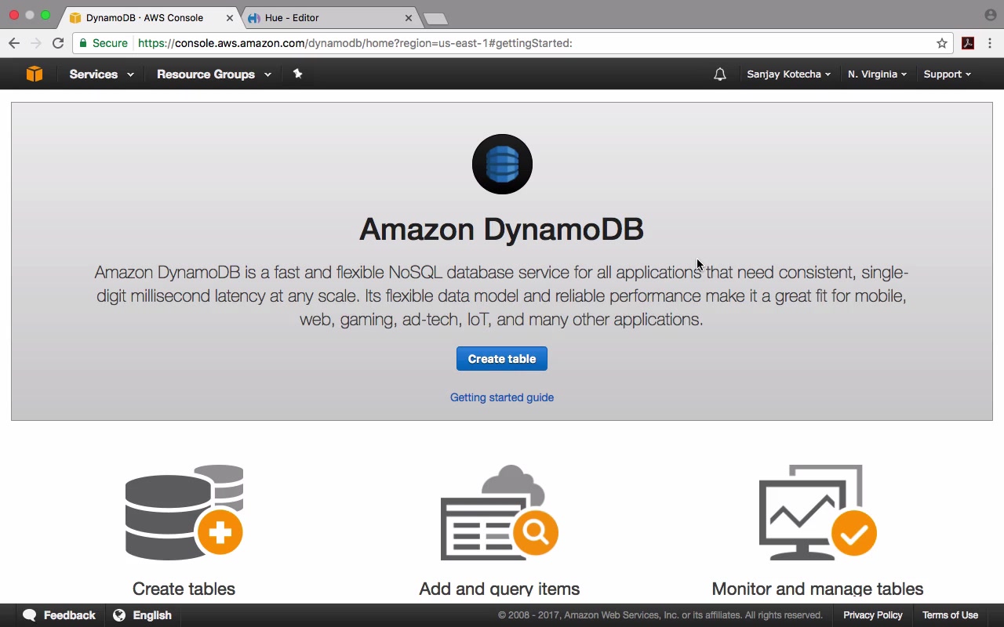Open the notifications bell
The height and width of the screenshot is (627, 1004).
click(720, 74)
